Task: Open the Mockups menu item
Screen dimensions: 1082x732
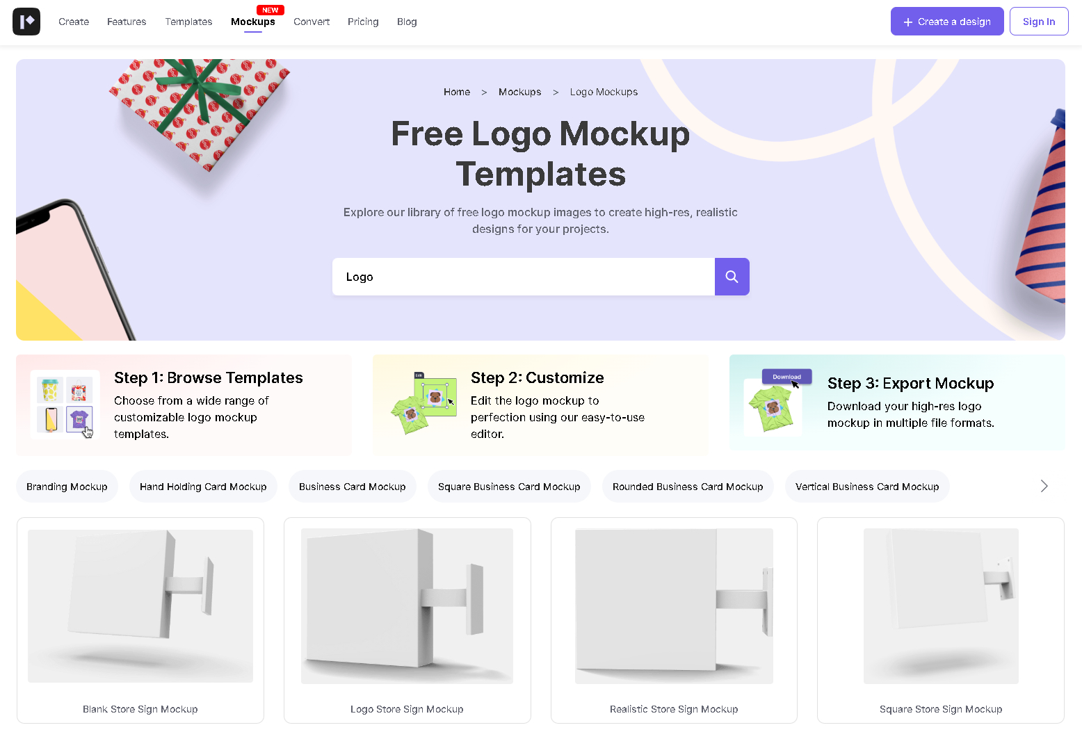Action: click(x=253, y=22)
